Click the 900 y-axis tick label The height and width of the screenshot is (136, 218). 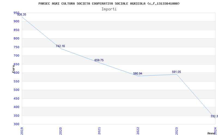16,21
